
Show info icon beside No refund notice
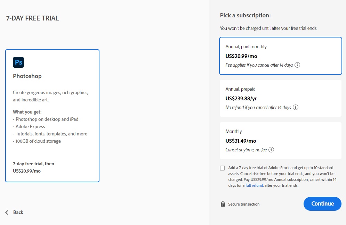pos(296,107)
